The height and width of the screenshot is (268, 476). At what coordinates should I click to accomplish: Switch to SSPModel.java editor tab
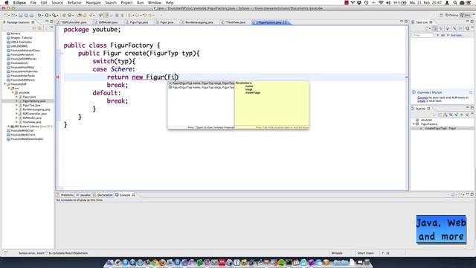pos(108,22)
